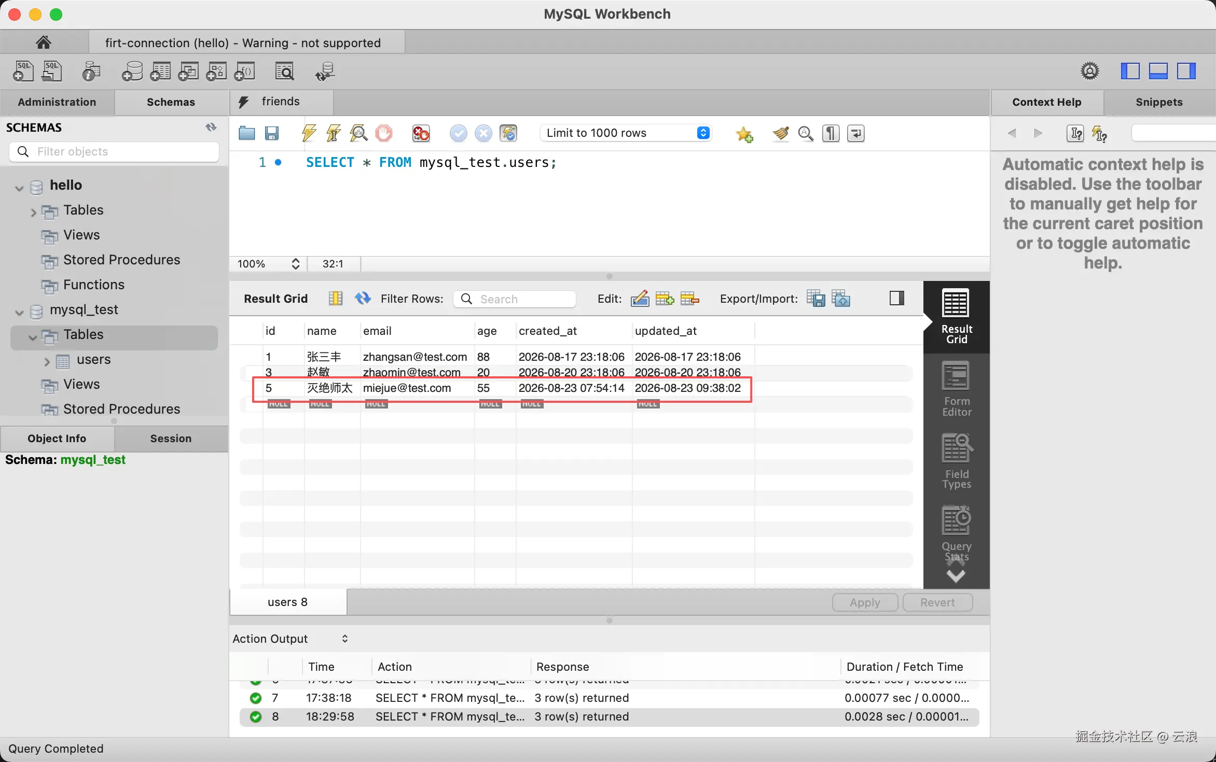Open the schema inspector icon
The width and height of the screenshot is (1216, 762).
pyautogui.click(x=91, y=72)
